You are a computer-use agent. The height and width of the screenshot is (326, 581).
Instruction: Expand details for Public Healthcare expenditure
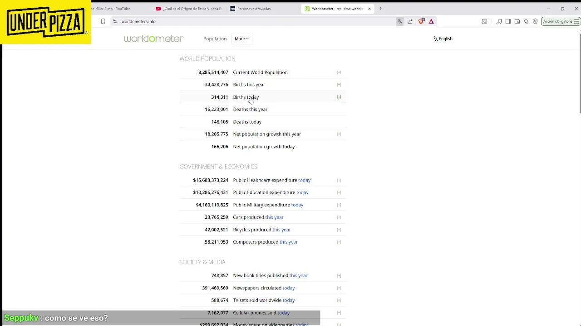(339, 180)
